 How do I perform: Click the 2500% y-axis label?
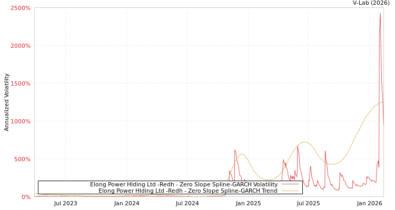tap(21, 8)
